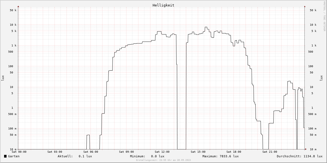Click the chart title "Helligkeit"
The image size is (327, 163).
pos(163,5)
